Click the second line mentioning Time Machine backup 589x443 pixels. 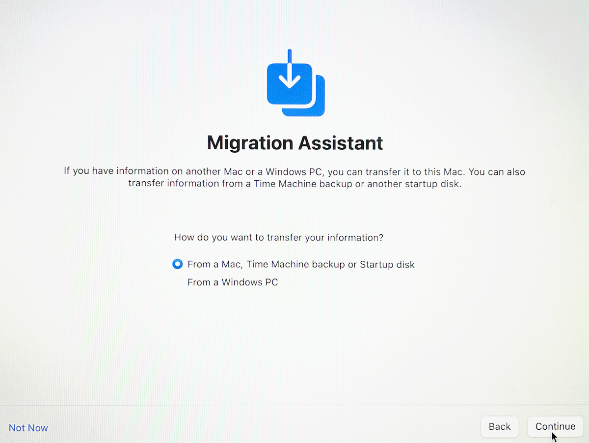click(x=294, y=184)
